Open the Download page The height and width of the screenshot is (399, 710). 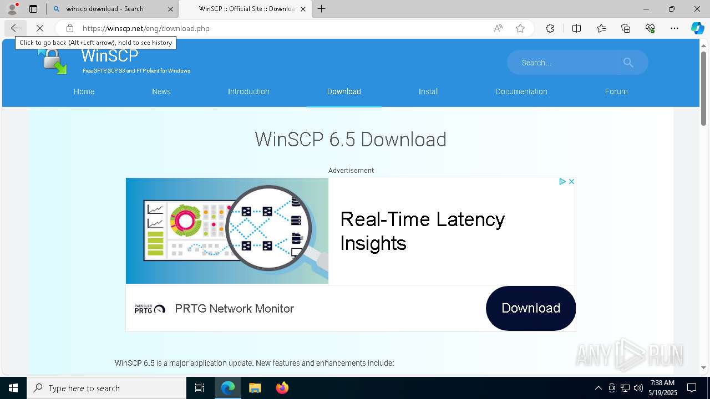(344, 91)
